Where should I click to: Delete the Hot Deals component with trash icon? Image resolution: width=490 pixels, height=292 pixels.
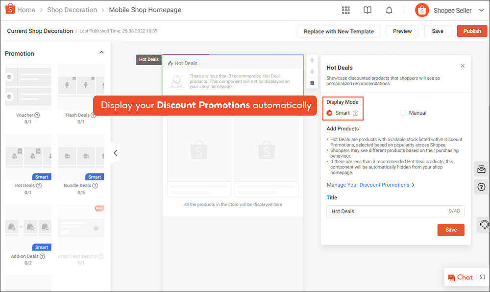pyautogui.click(x=312, y=83)
